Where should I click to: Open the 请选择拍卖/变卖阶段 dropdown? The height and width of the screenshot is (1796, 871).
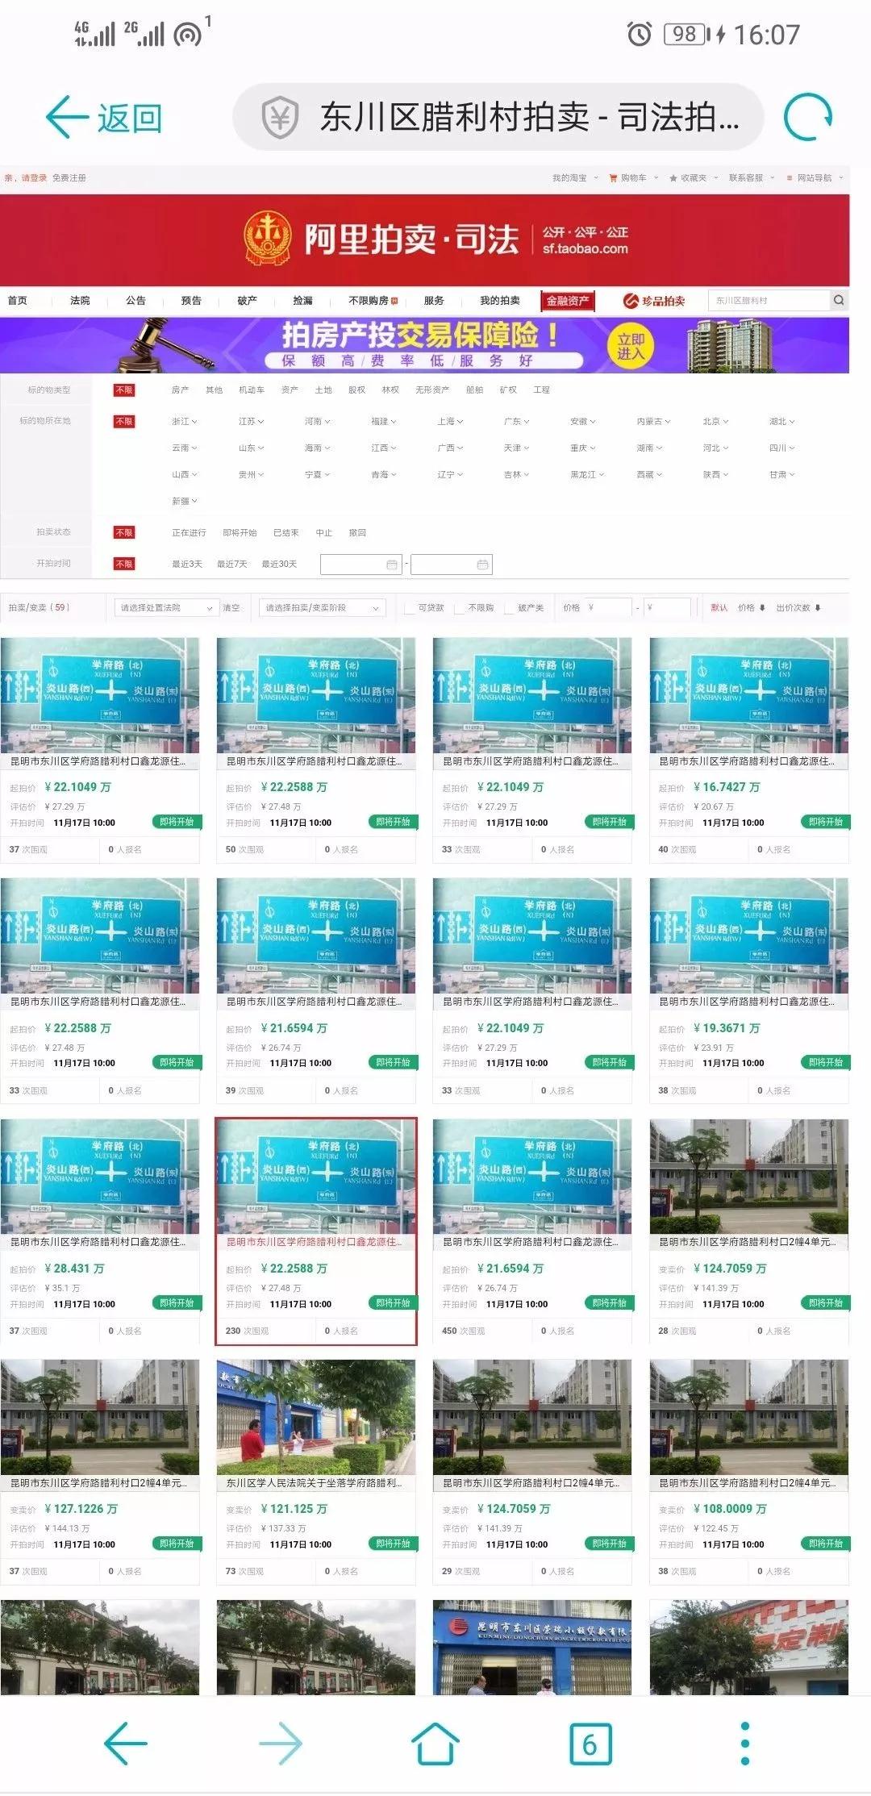(322, 608)
